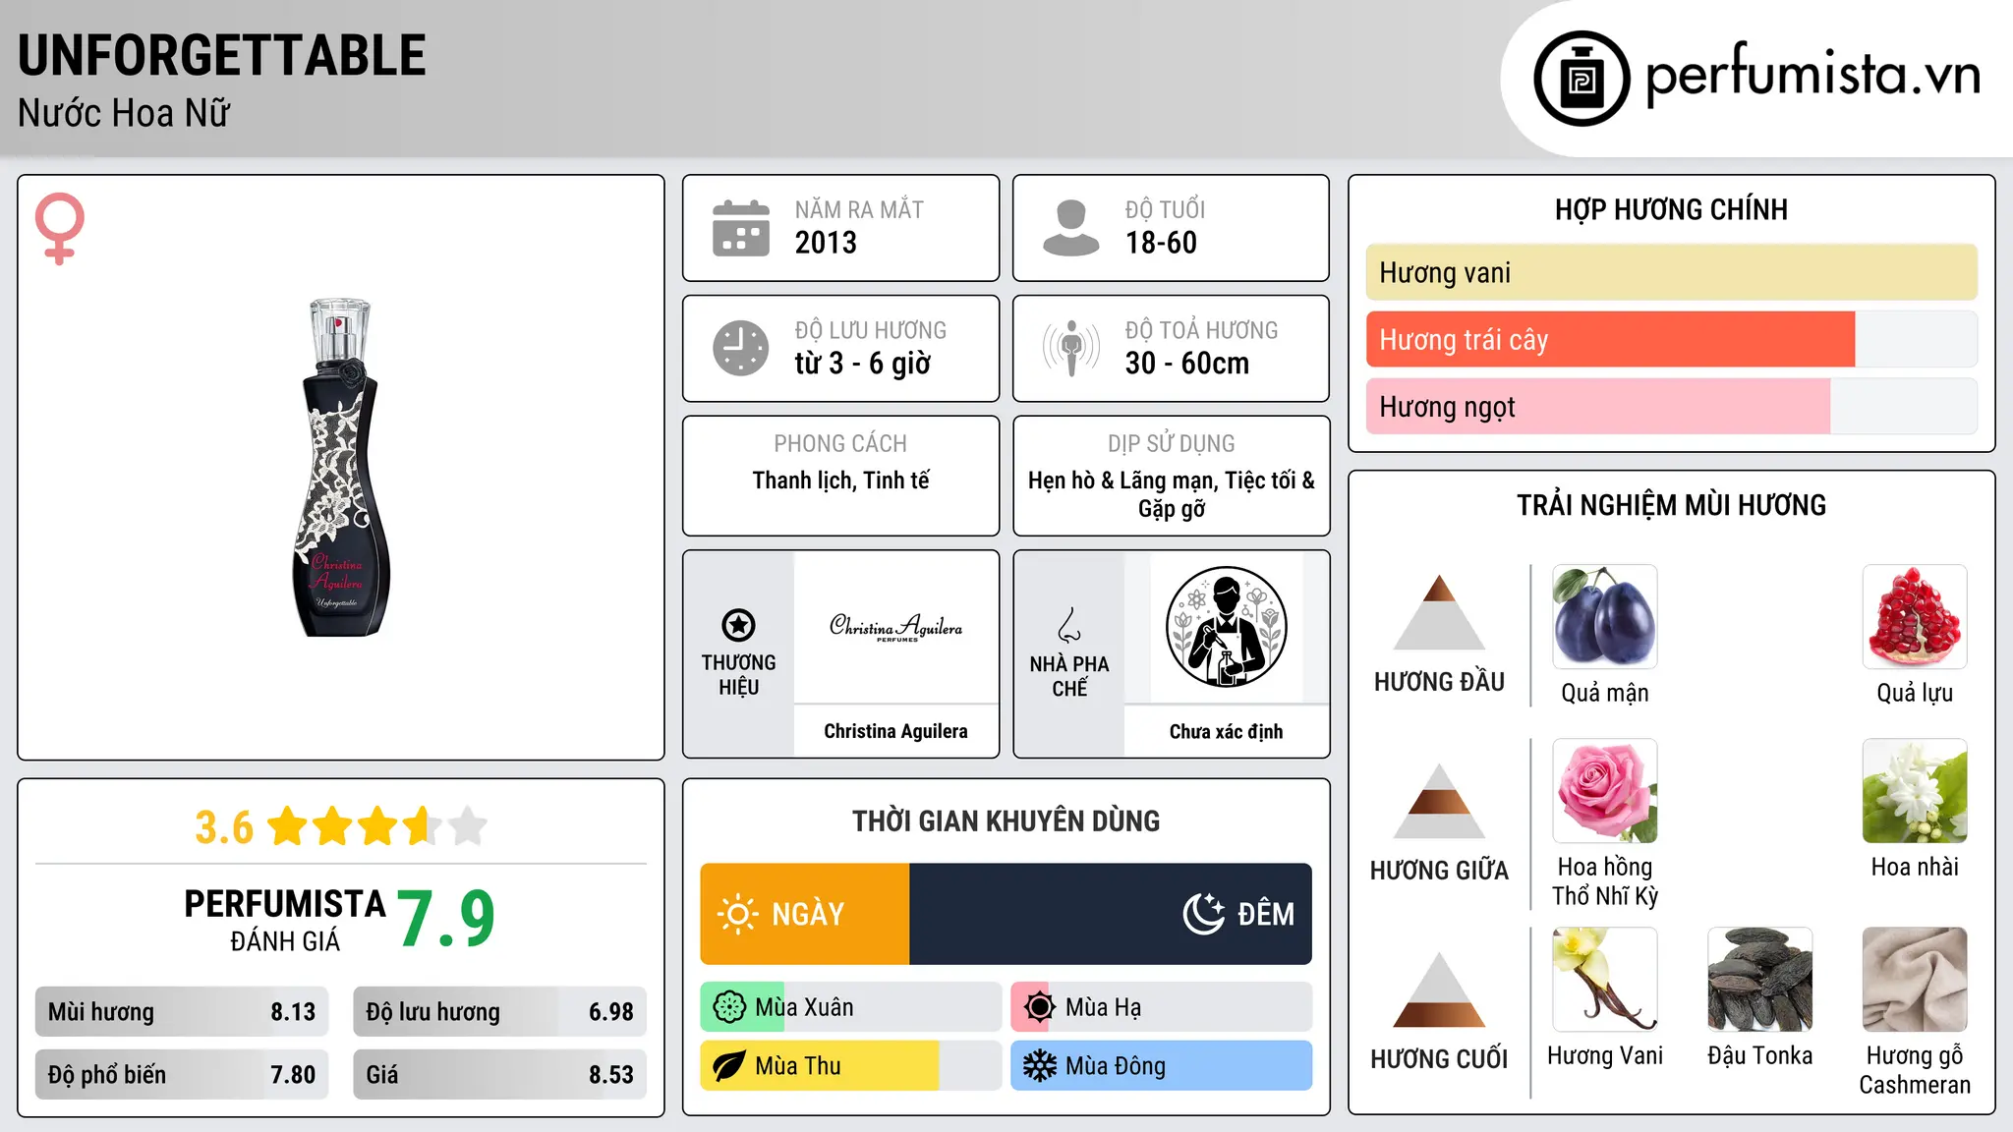Image resolution: width=2013 pixels, height=1132 pixels.
Task: Click the occasion text Hẹn hò & Lãng mạn
Action: click(x=1119, y=481)
